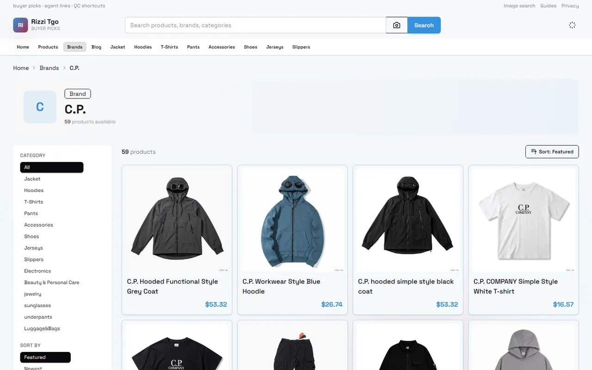Filter by jewelry category

[52, 294]
